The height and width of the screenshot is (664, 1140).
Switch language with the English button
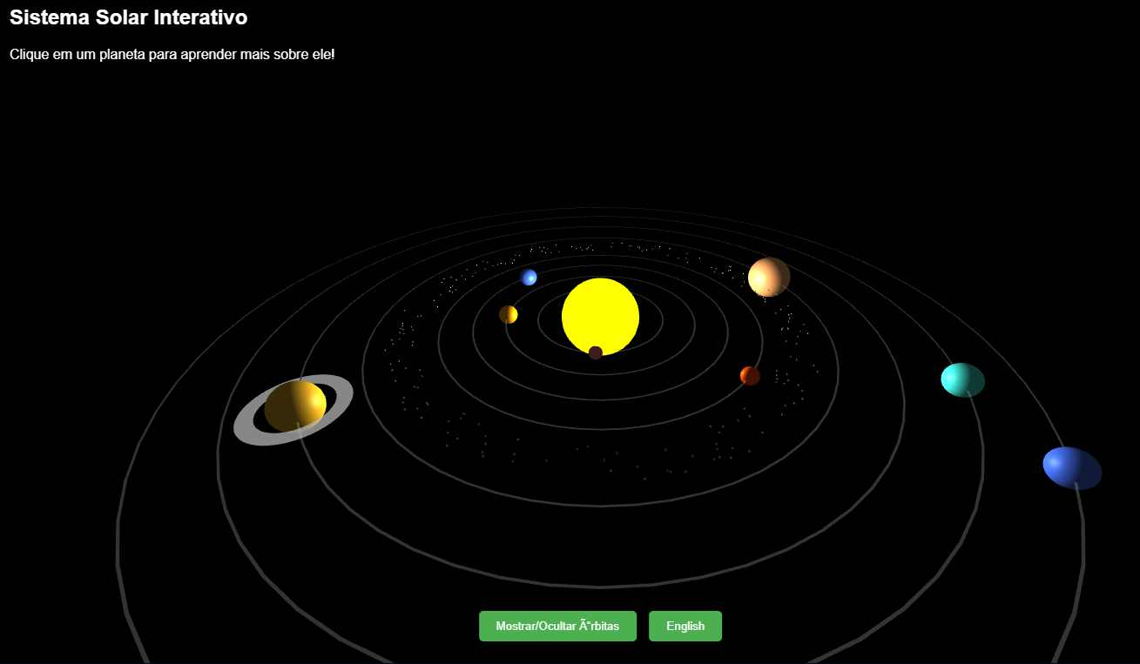(685, 626)
